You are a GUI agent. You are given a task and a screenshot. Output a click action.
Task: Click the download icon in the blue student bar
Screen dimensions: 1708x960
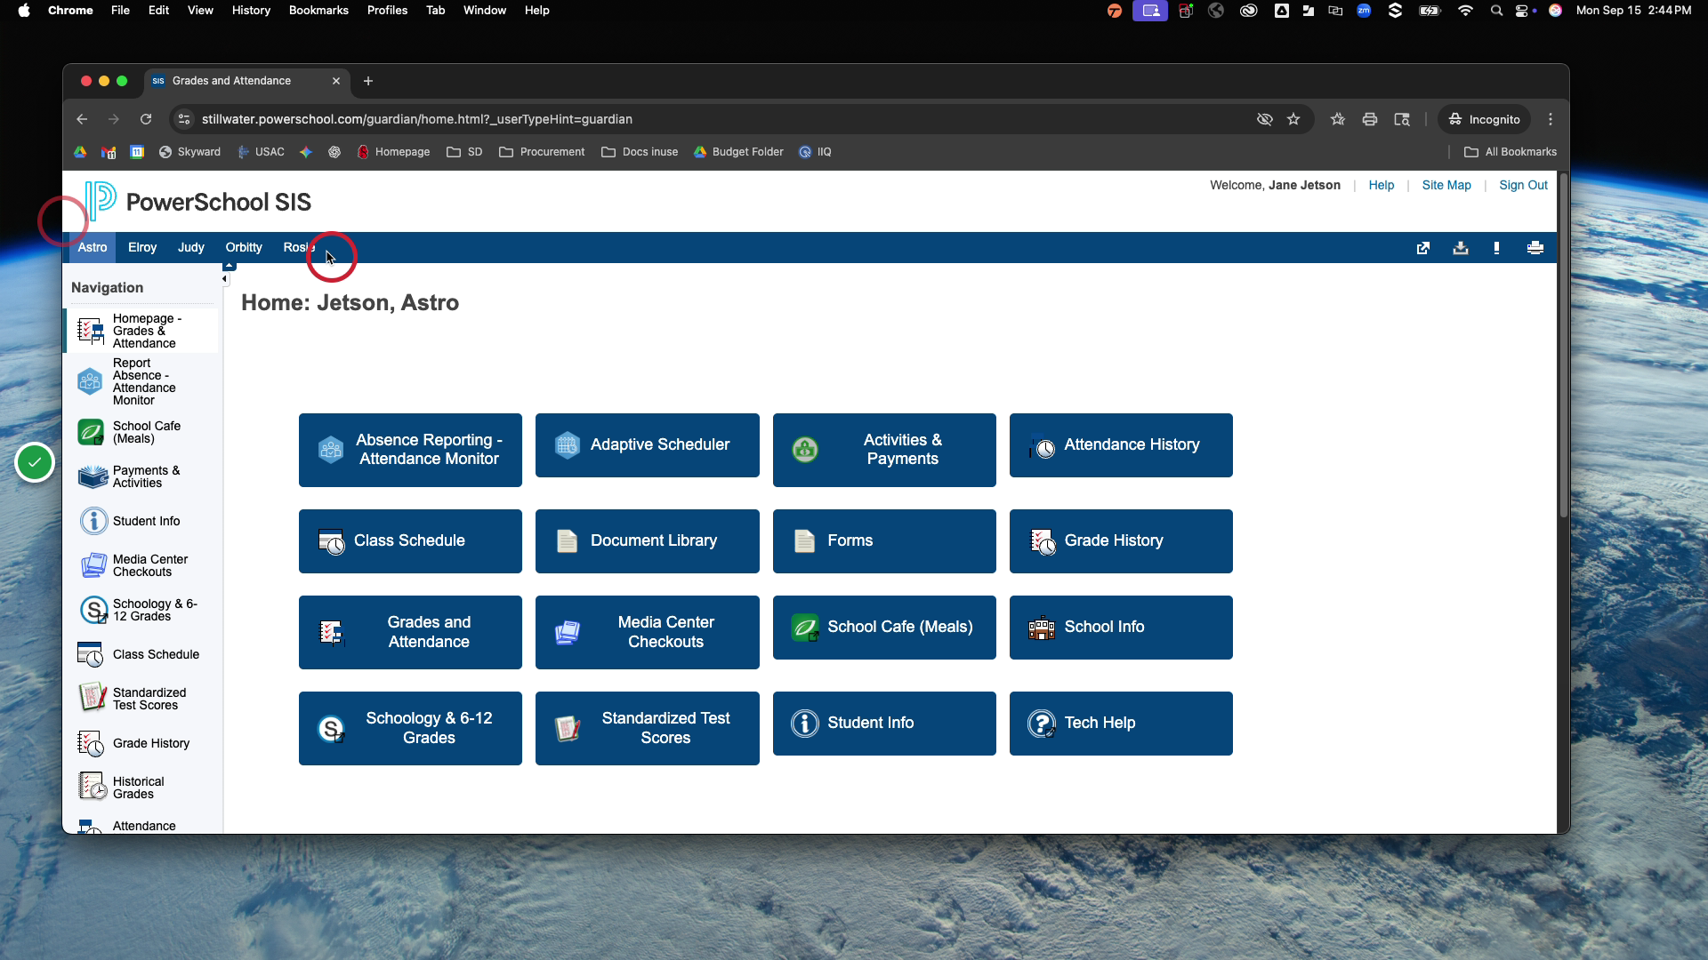(1461, 248)
